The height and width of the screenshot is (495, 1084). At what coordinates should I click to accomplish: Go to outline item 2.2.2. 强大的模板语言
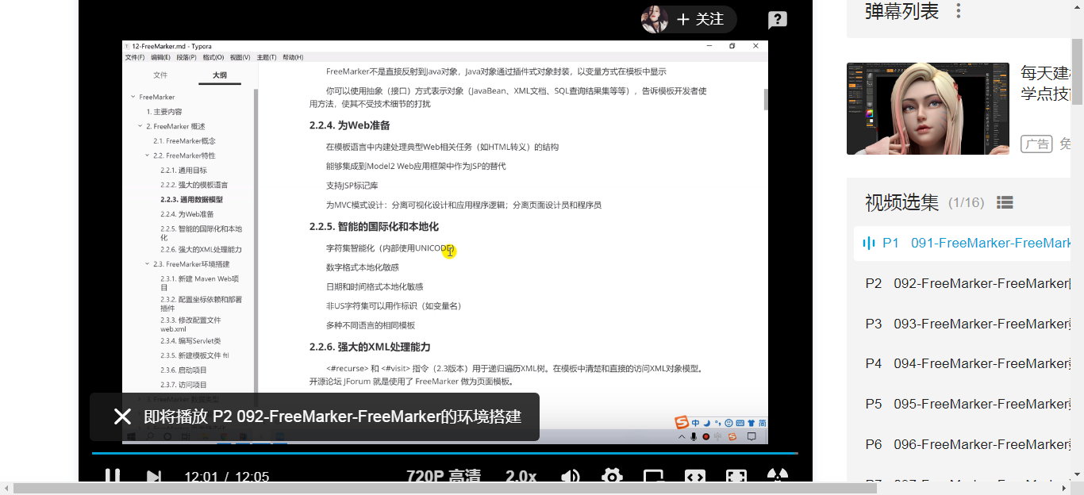click(194, 185)
